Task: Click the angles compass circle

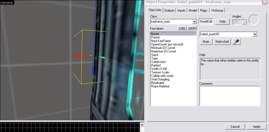Action: tap(254, 20)
